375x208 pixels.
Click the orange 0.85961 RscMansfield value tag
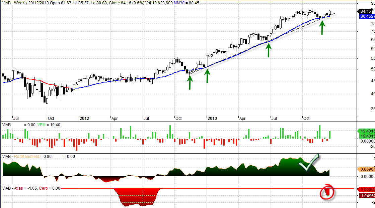366,169
